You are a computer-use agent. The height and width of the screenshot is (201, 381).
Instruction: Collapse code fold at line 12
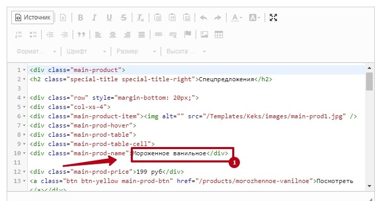(x=24, y=172)
